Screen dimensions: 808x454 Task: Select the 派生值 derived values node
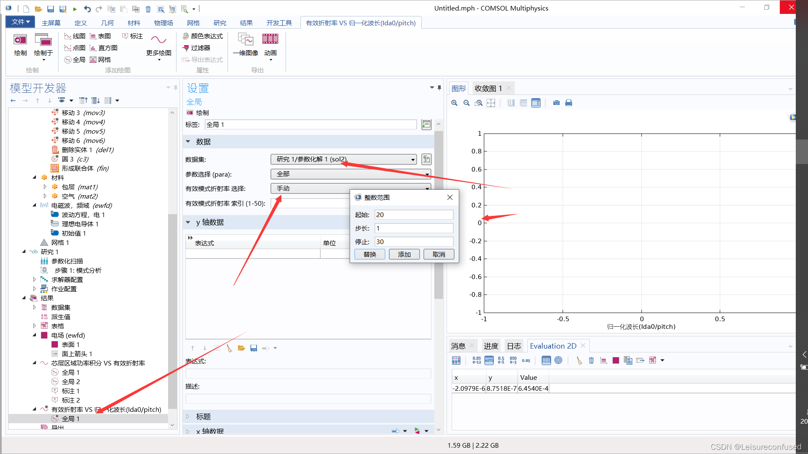click(x=61, y=317)
